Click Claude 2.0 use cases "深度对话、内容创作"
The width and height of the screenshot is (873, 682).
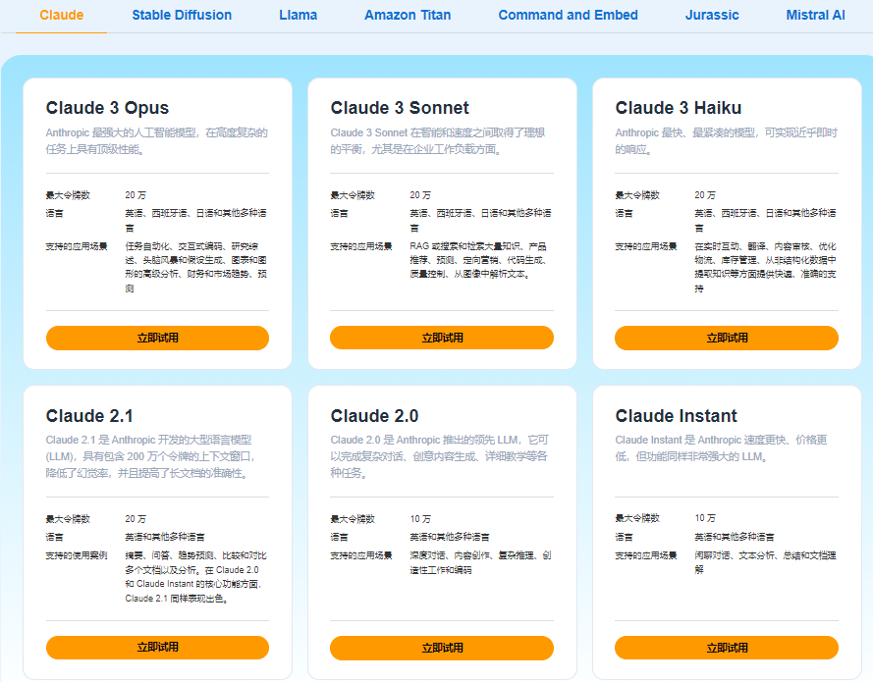[x=480, y=562]
